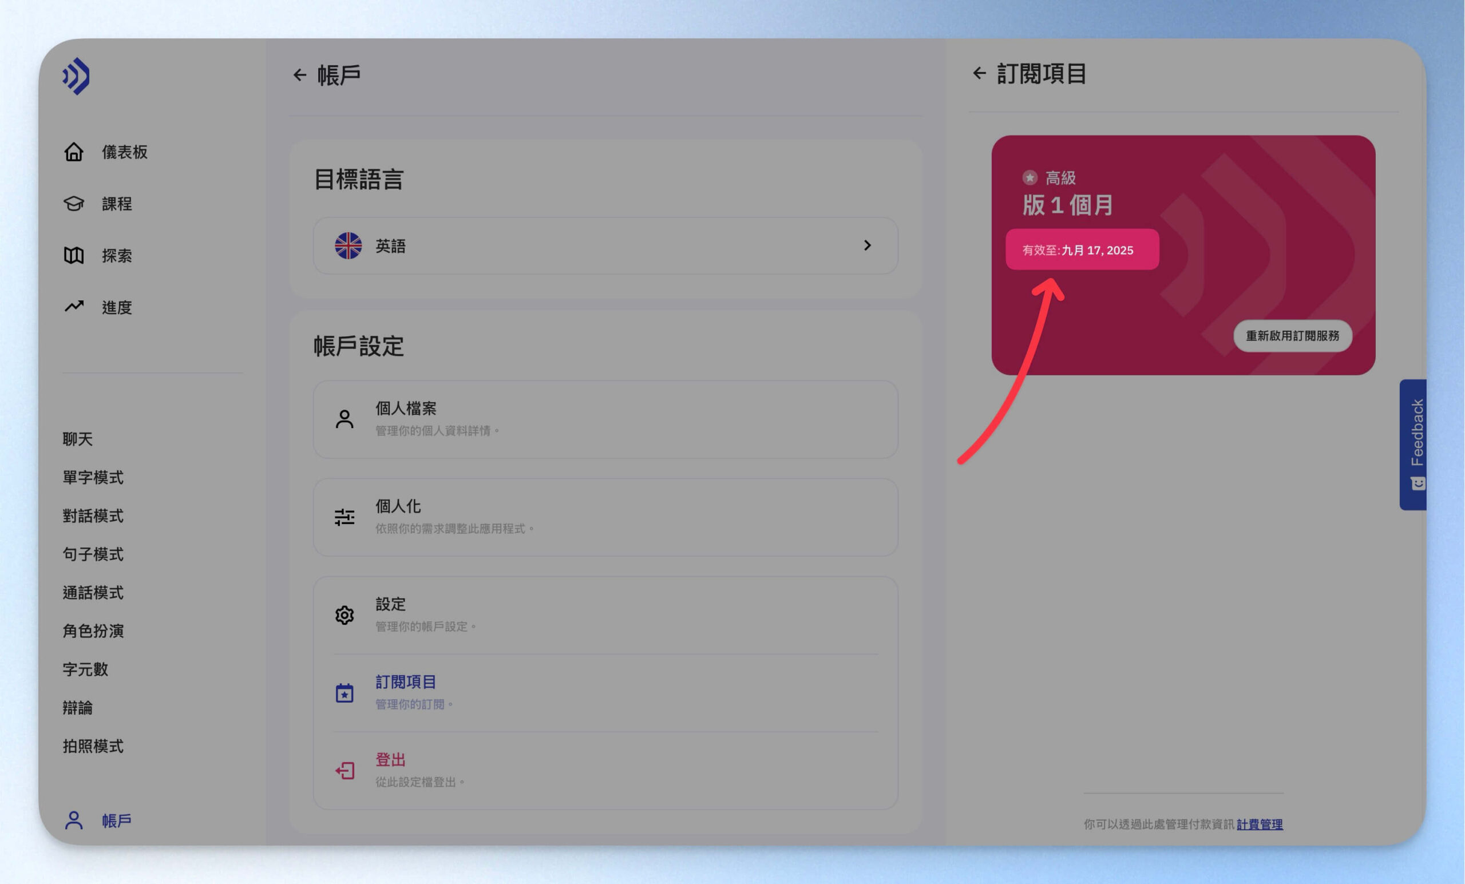Click the 課程 graduation cap icon
1465x884 pixels.
pyautogui.click(x=74, y=204)
